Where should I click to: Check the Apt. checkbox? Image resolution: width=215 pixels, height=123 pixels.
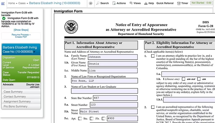tap(80, 118)
